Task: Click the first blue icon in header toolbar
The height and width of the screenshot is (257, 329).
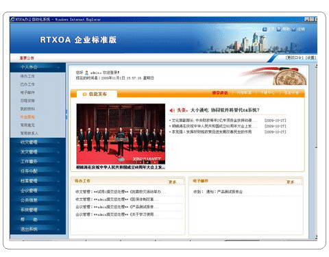Action: [x=265, y=29]
